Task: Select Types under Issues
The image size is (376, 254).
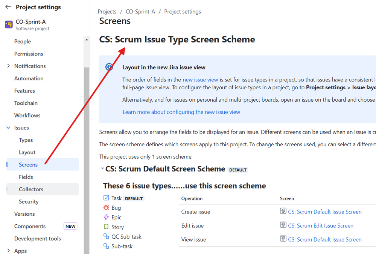Action: pos(26,140)
